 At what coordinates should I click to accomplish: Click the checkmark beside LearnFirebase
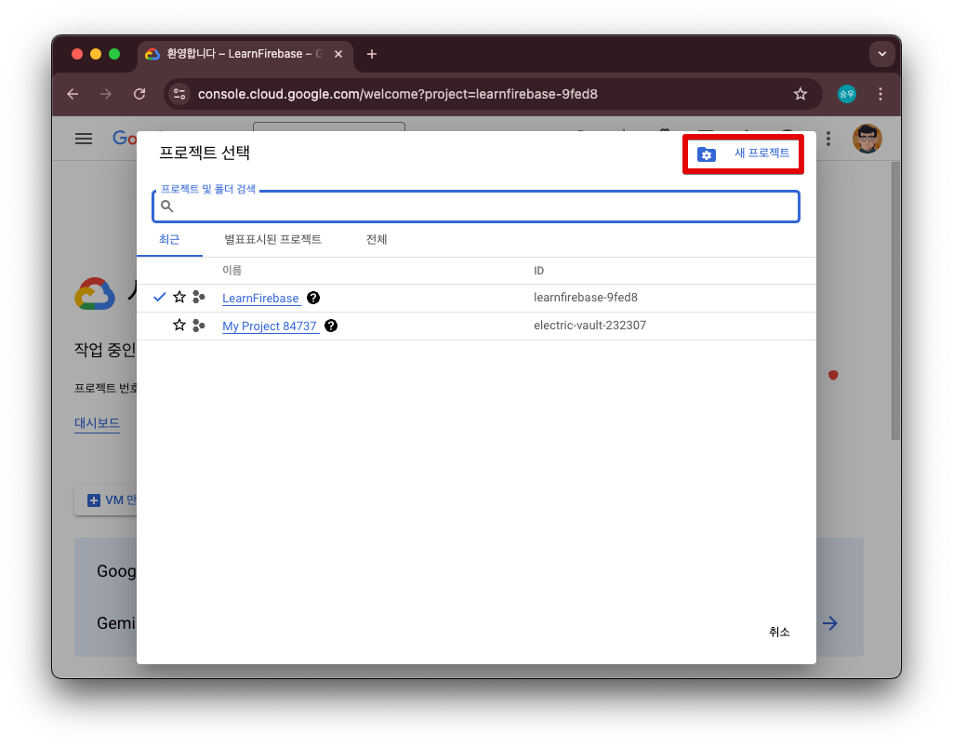click(159, 297)
